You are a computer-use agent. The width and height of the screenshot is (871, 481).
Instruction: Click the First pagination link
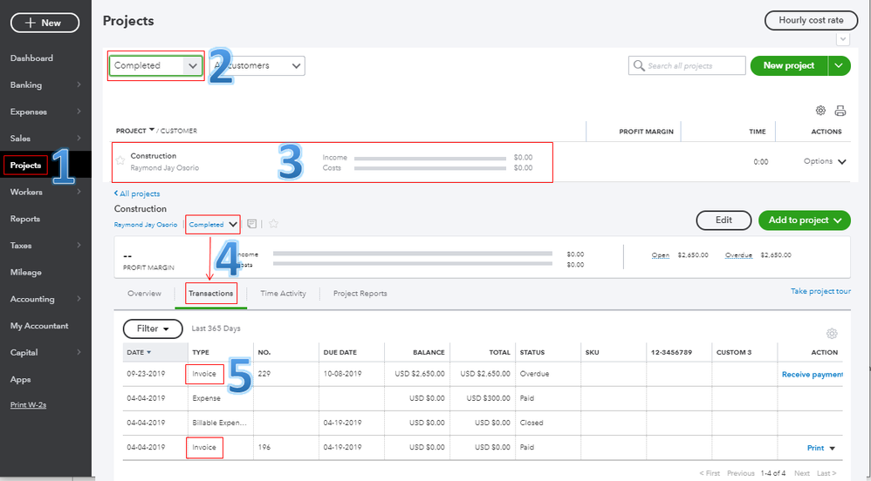[x=710, y=473]
